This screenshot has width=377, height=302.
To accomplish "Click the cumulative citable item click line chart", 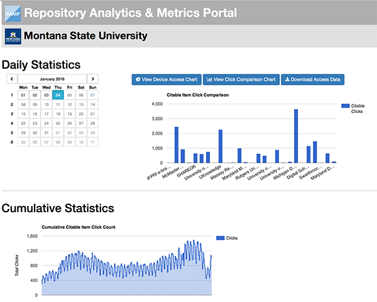I will (x=126, y=270).
